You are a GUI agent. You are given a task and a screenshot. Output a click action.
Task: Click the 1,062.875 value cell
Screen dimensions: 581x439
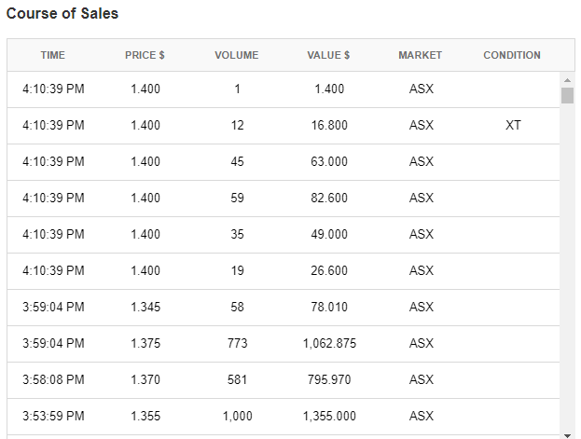click(329, 343)
